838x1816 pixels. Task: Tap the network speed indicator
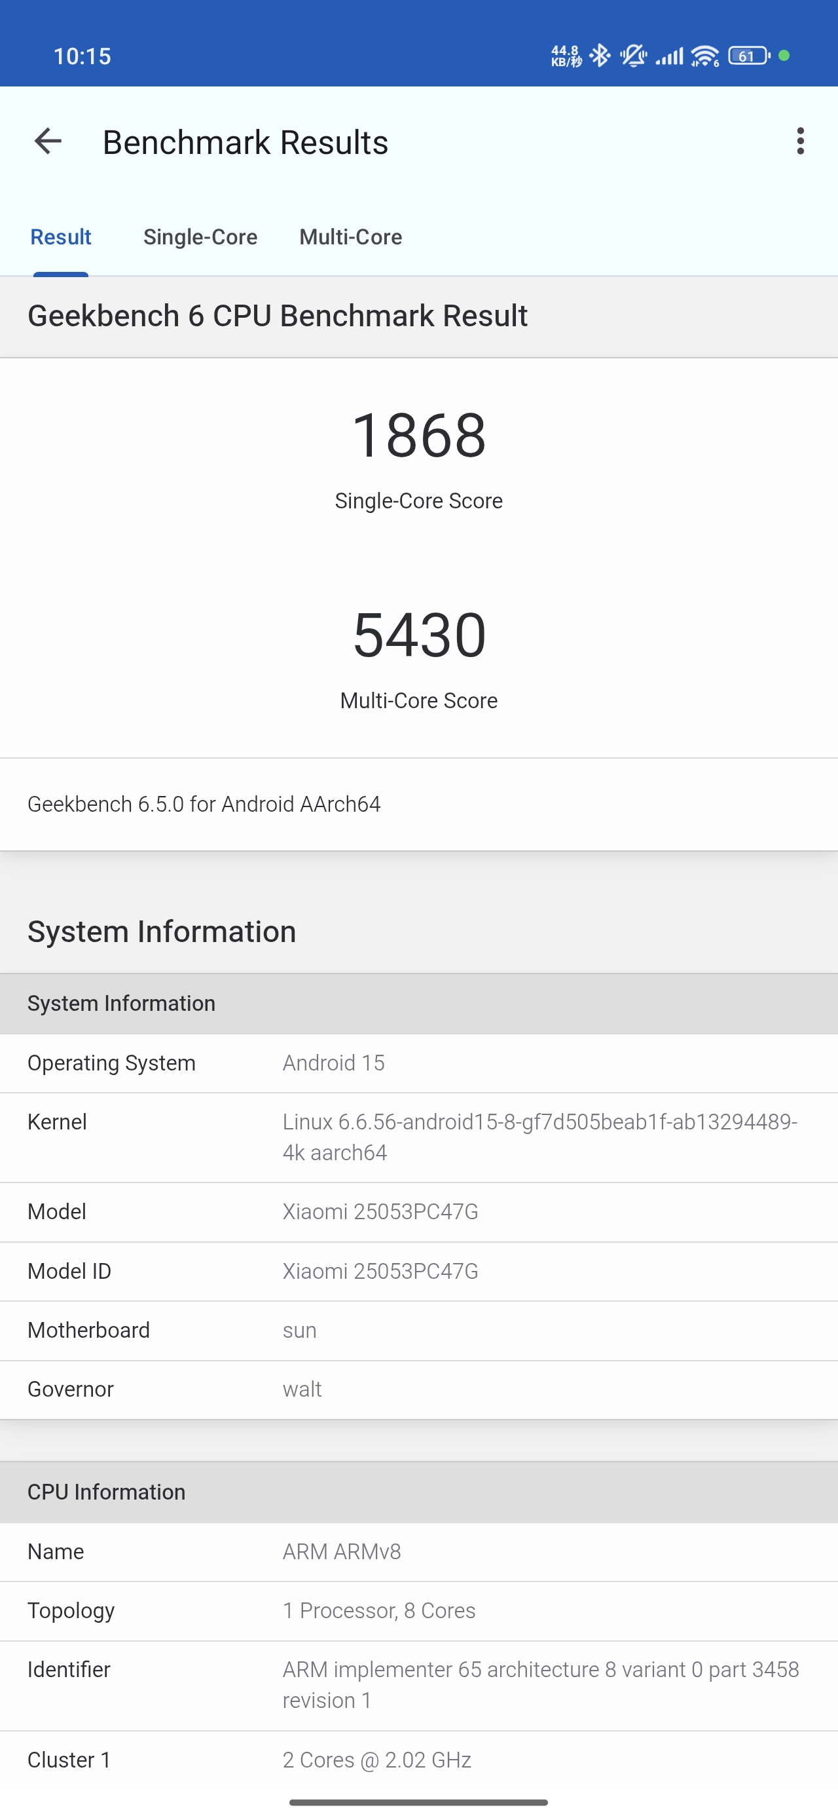tap(566, 56)
